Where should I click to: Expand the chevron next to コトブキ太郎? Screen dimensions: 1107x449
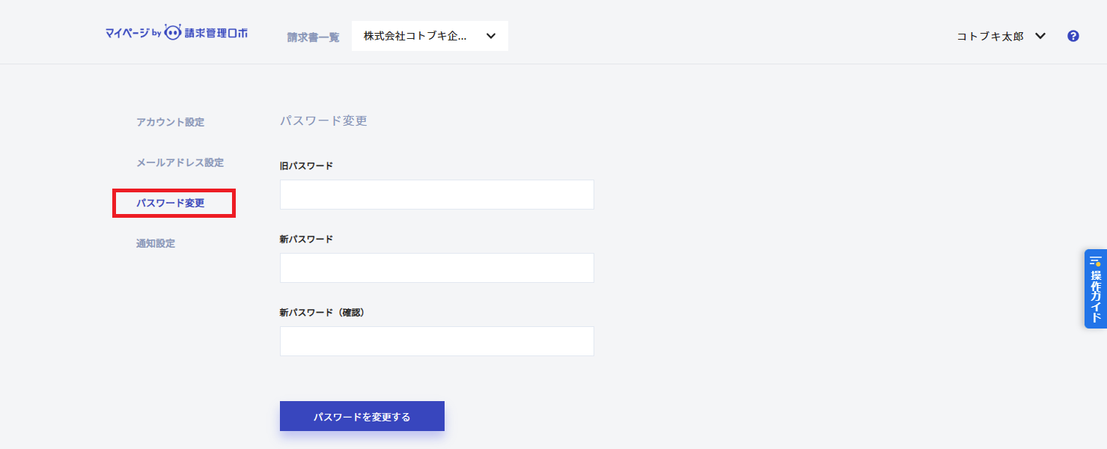coord(1040,36)
